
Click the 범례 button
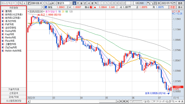click(x=180, y=3)
